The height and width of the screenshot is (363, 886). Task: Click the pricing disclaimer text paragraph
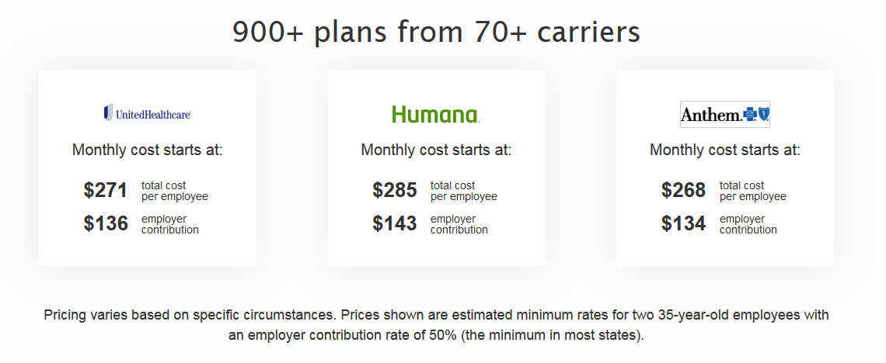pos(436,325)
